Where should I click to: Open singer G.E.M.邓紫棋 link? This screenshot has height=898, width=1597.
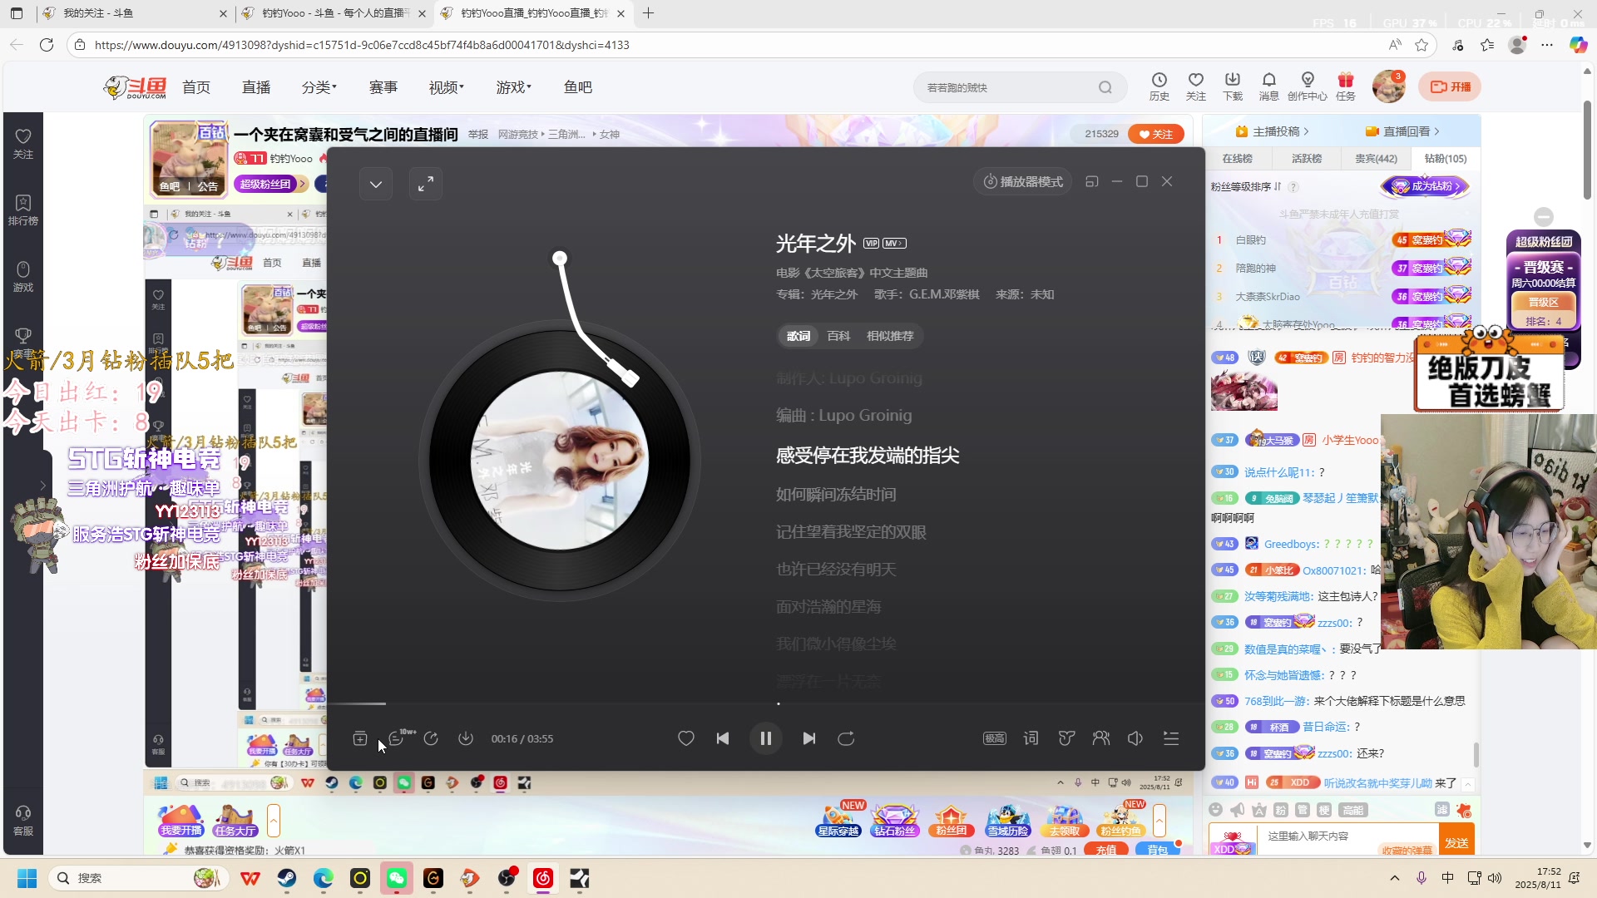(x=944, y=294)
